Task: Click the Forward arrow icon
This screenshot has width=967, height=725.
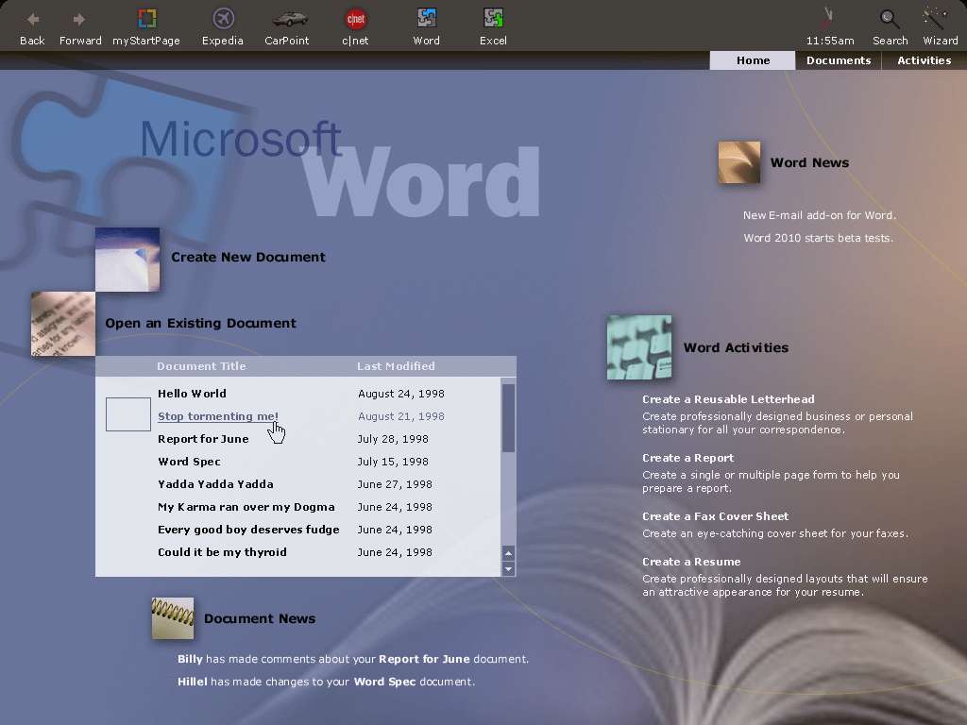Action: click(79, 19)
